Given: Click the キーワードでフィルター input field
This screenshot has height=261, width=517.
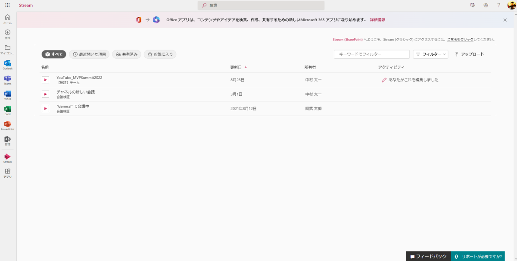Looking at the screenshot, I should 371,54.
